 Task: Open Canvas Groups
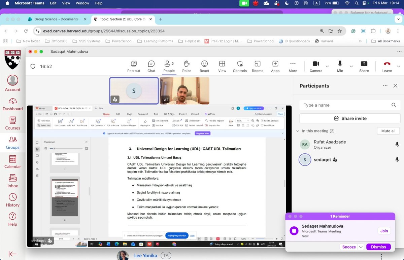[x=13, y=143]
